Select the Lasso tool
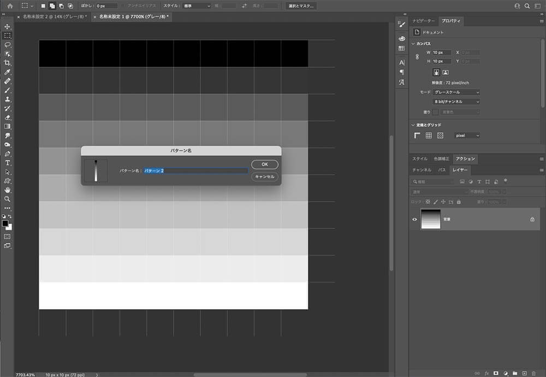This screenshot has height=377, width=546. pos(7,45)
